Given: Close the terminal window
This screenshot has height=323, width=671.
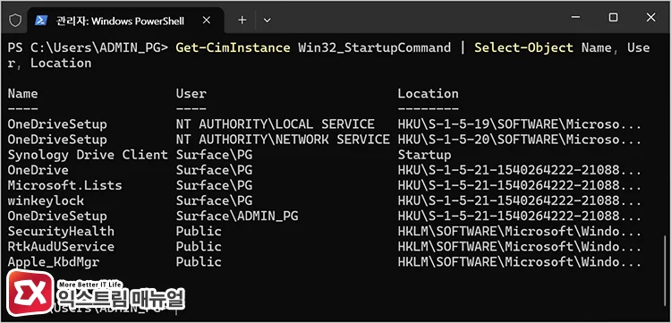Looking at the screenshot, I should (650, 18).
